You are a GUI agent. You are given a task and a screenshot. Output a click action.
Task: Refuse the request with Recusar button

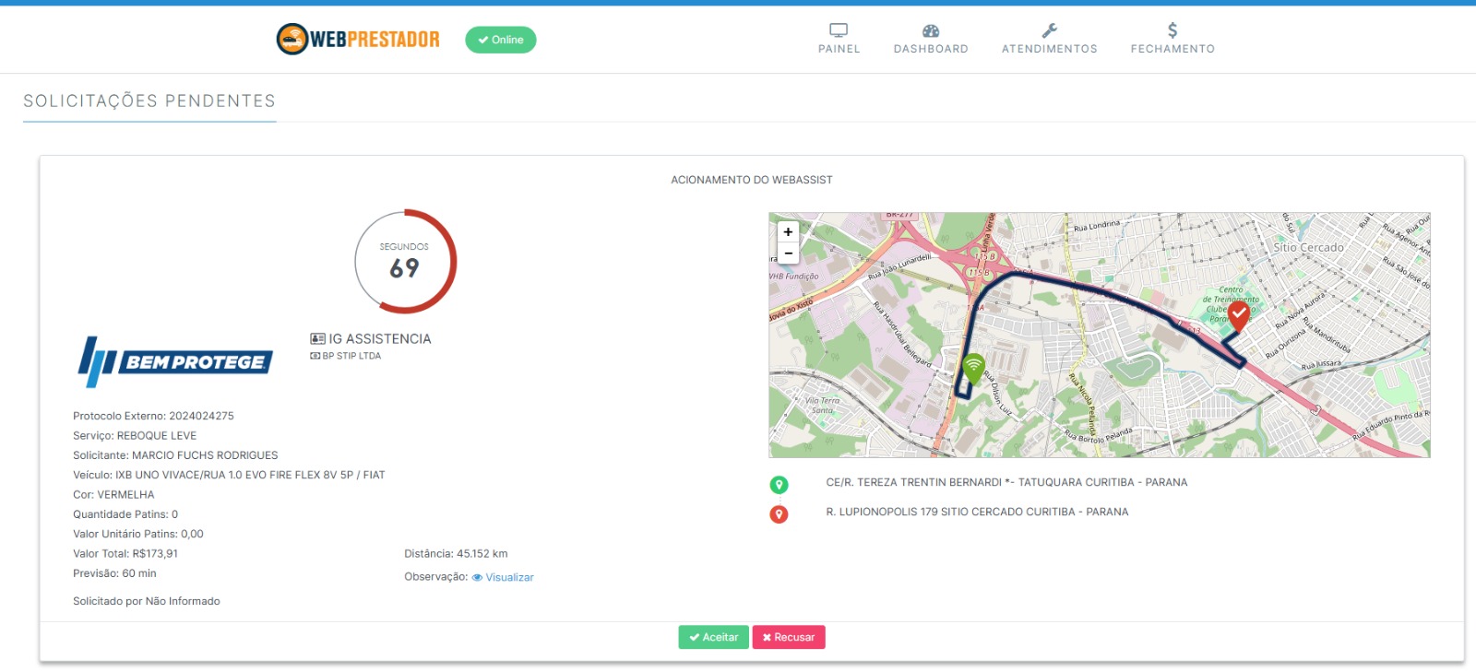tap(789, 637)
